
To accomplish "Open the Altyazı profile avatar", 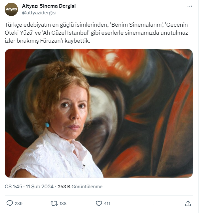I will coord(11,9).
